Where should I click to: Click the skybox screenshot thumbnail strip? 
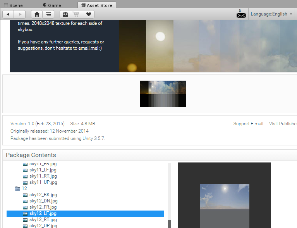tap(163, 94)
